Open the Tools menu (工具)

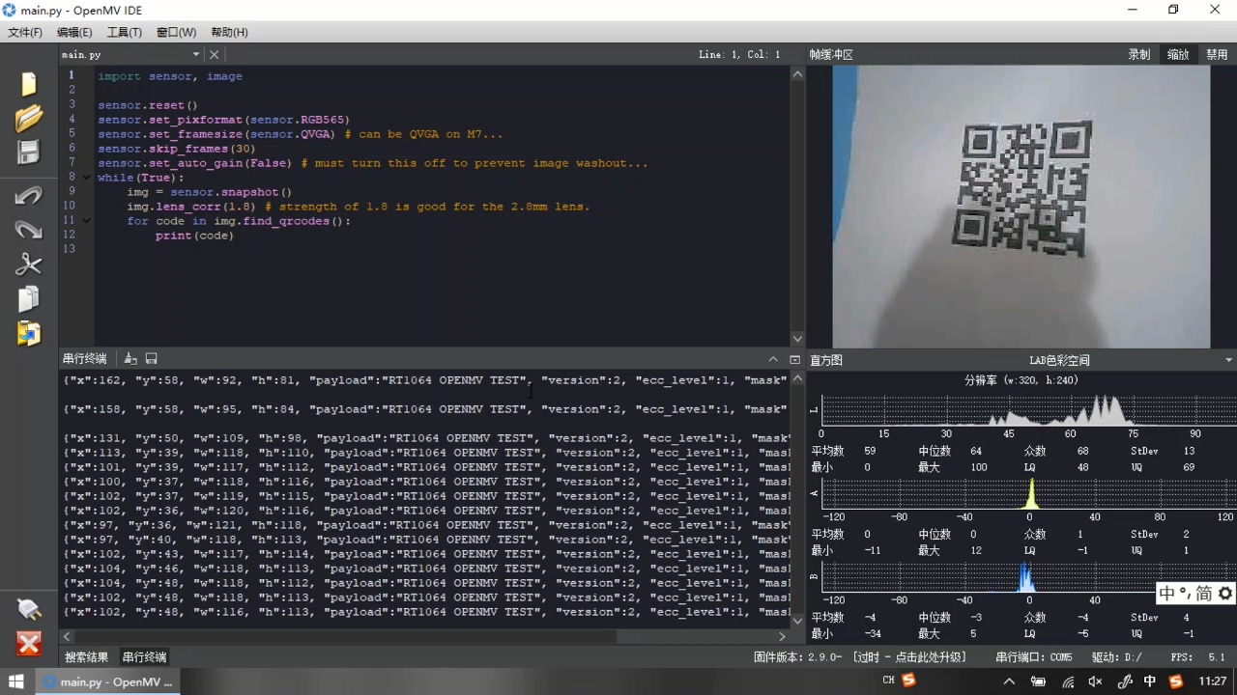[124, 32]
